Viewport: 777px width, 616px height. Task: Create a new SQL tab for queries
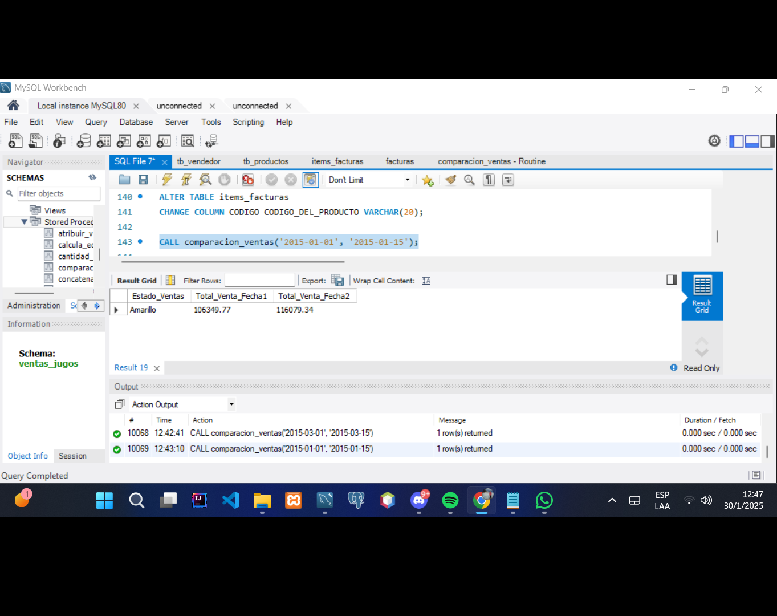point(15,140)
